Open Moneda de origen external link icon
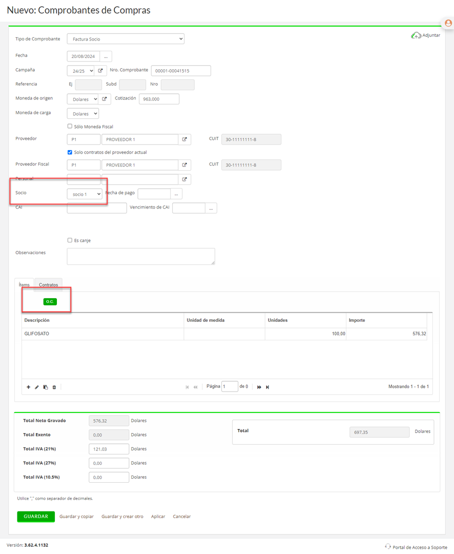 (x=105, y=99)
